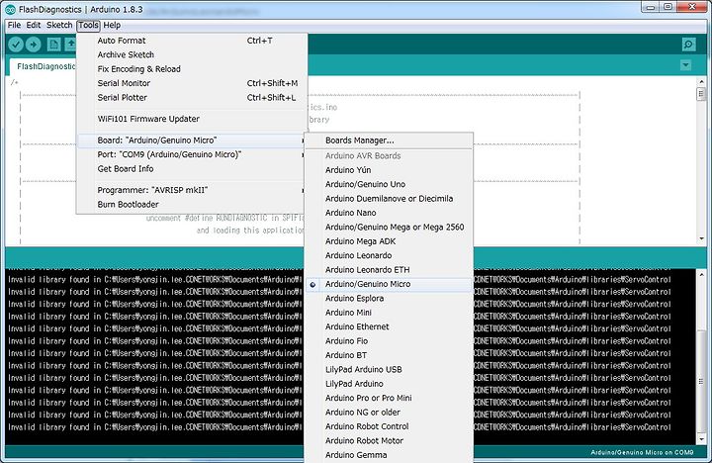Select Arduino Fio board
Screen dimensions: 712x463
click(x=389, y=340)
